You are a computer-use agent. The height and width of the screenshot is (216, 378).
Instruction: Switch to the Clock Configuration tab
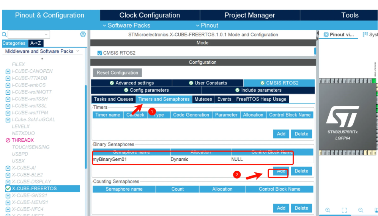coord(150,15)
